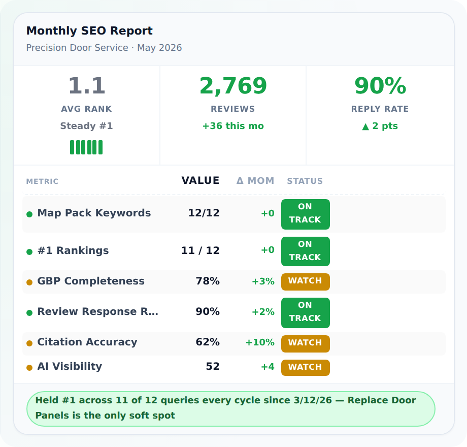Click the 52 value
The height and width of the screenshot is (447, 467).
[x=213, y=366]
